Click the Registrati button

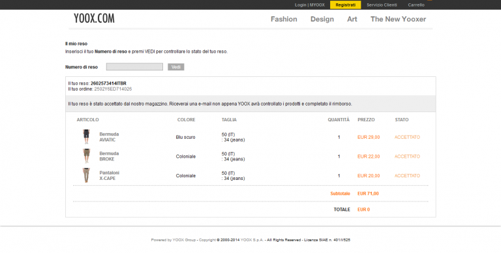coord(345,5)
